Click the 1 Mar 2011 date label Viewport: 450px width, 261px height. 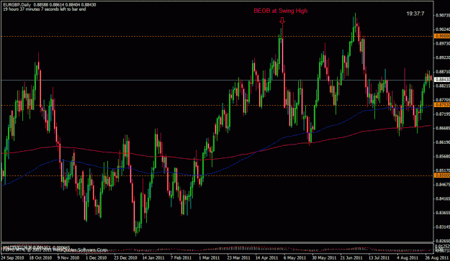tap(210, 257)
